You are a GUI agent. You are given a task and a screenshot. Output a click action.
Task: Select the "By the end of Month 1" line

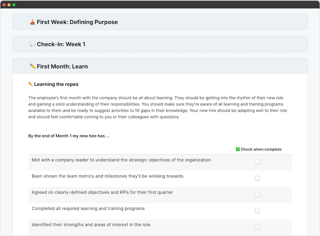[x=69, y=136]
